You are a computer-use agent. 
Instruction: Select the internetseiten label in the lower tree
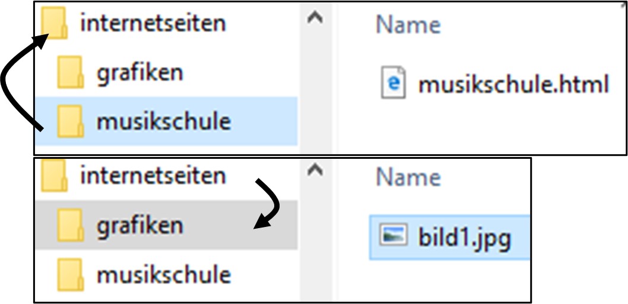point(153,176)
